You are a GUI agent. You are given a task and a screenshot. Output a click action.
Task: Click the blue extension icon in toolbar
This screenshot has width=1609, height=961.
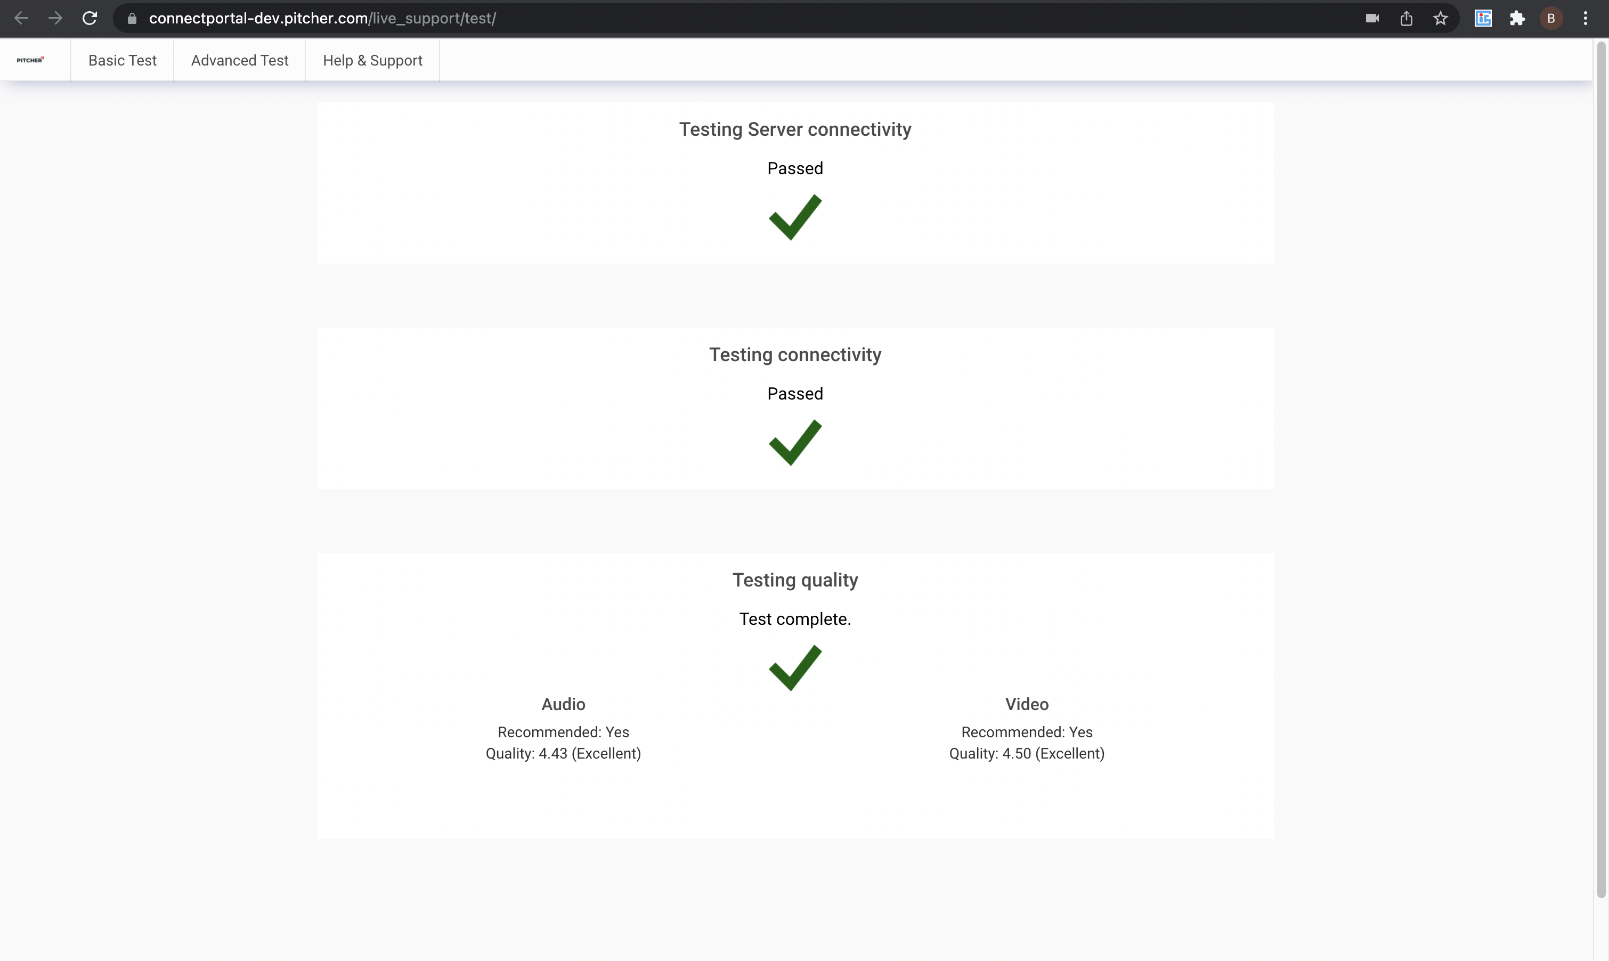(x=1483, y=18)
